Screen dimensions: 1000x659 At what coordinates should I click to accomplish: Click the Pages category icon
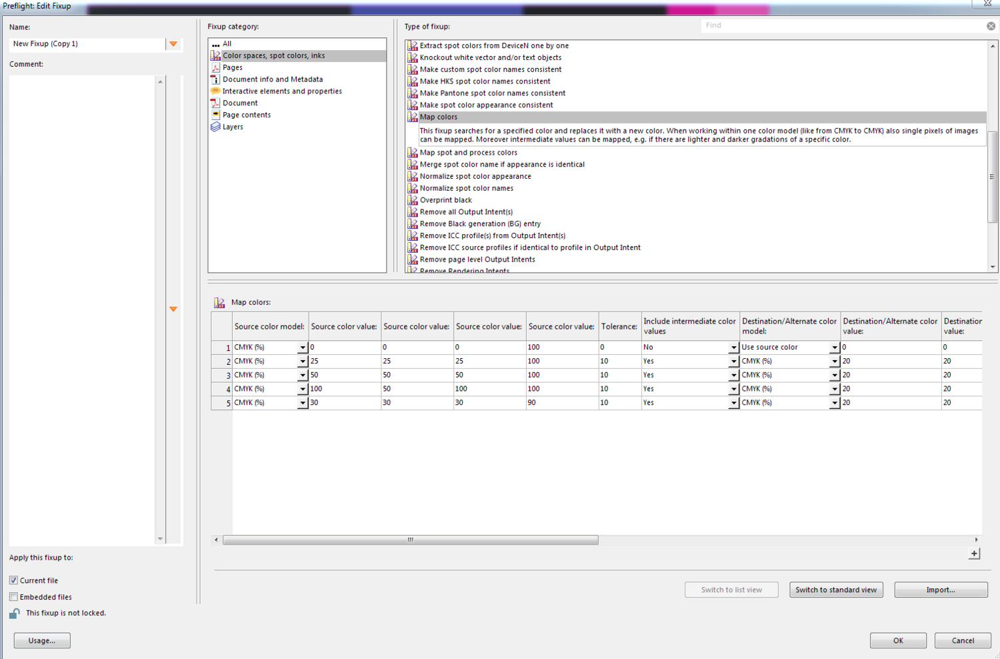coord(215,67)
